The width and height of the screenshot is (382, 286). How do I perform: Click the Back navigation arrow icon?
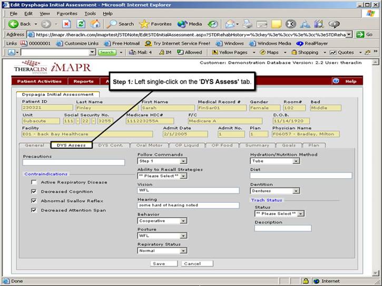click(x=13, y=24)
